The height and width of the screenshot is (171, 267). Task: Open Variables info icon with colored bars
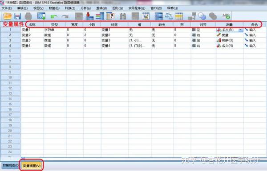click(x=100, y=16)
